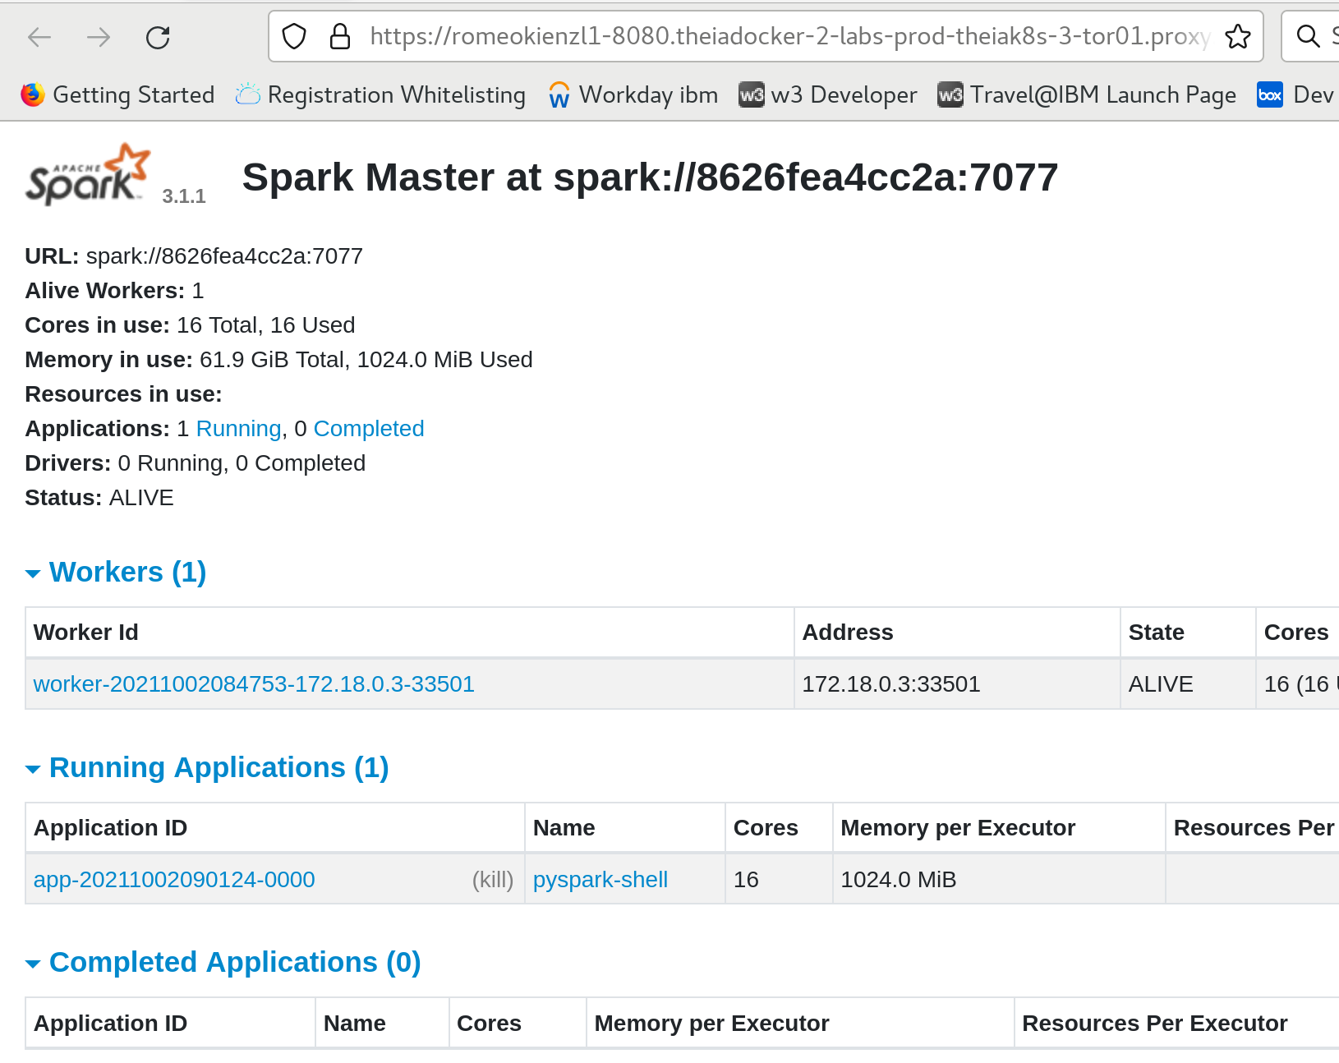Screen dimensions: 1339x1063
Task: Click the shield tracking protection icon
Action: point(294,36)
